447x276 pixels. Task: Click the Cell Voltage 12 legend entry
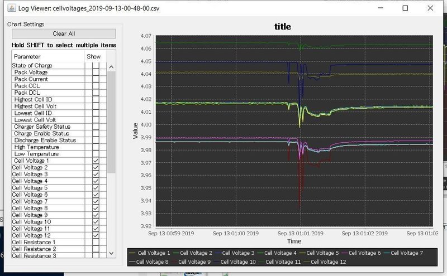tap(325, 262)
